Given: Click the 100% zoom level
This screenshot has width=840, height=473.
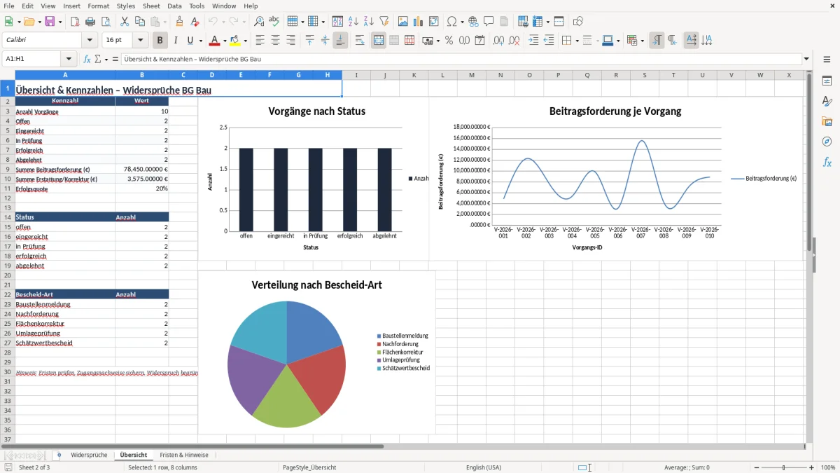Looking at the screenshot, I should click(828, 467).
